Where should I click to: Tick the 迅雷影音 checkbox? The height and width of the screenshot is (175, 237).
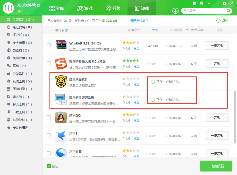click(x=49, y=153)
